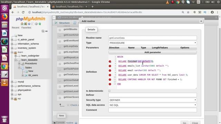
Task: Select the Details tab in Add routine
Action: pos(91,30)
